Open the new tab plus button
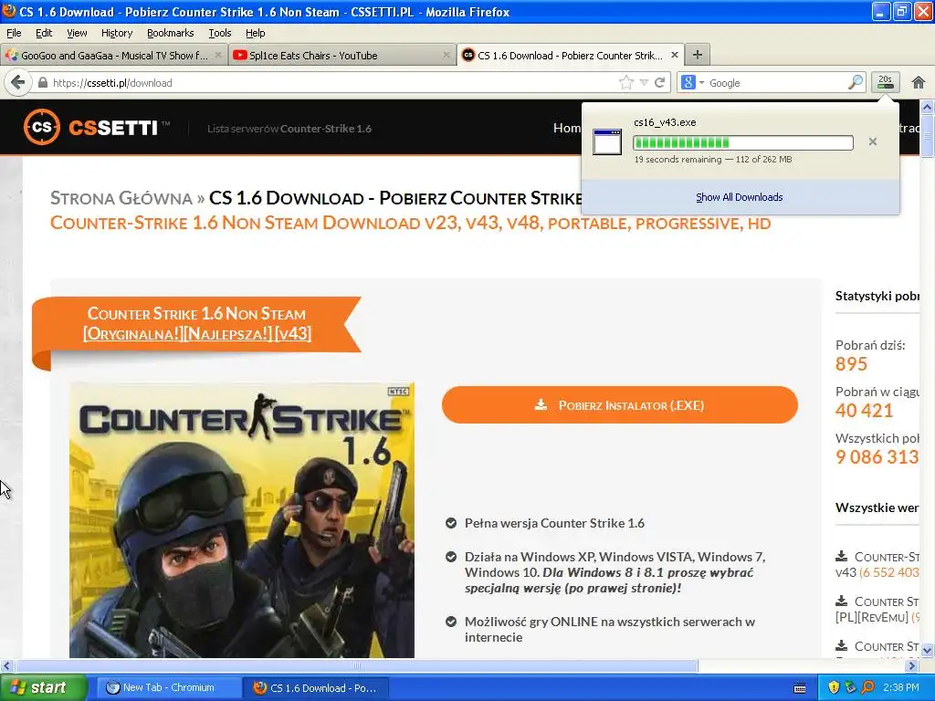Viewport: 935px width, 701px height. pos(697,55)
